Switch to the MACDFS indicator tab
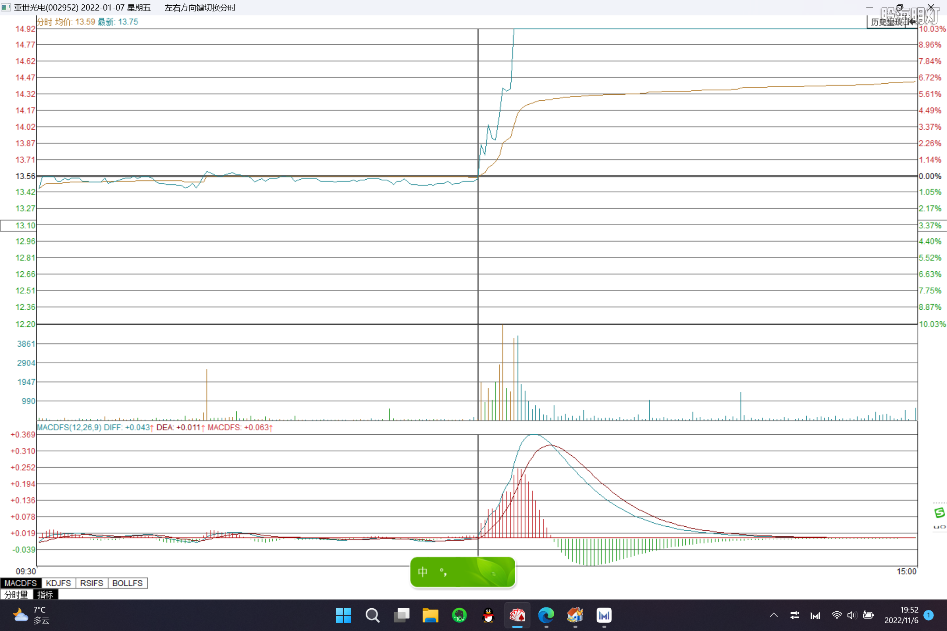 [21, 583]
